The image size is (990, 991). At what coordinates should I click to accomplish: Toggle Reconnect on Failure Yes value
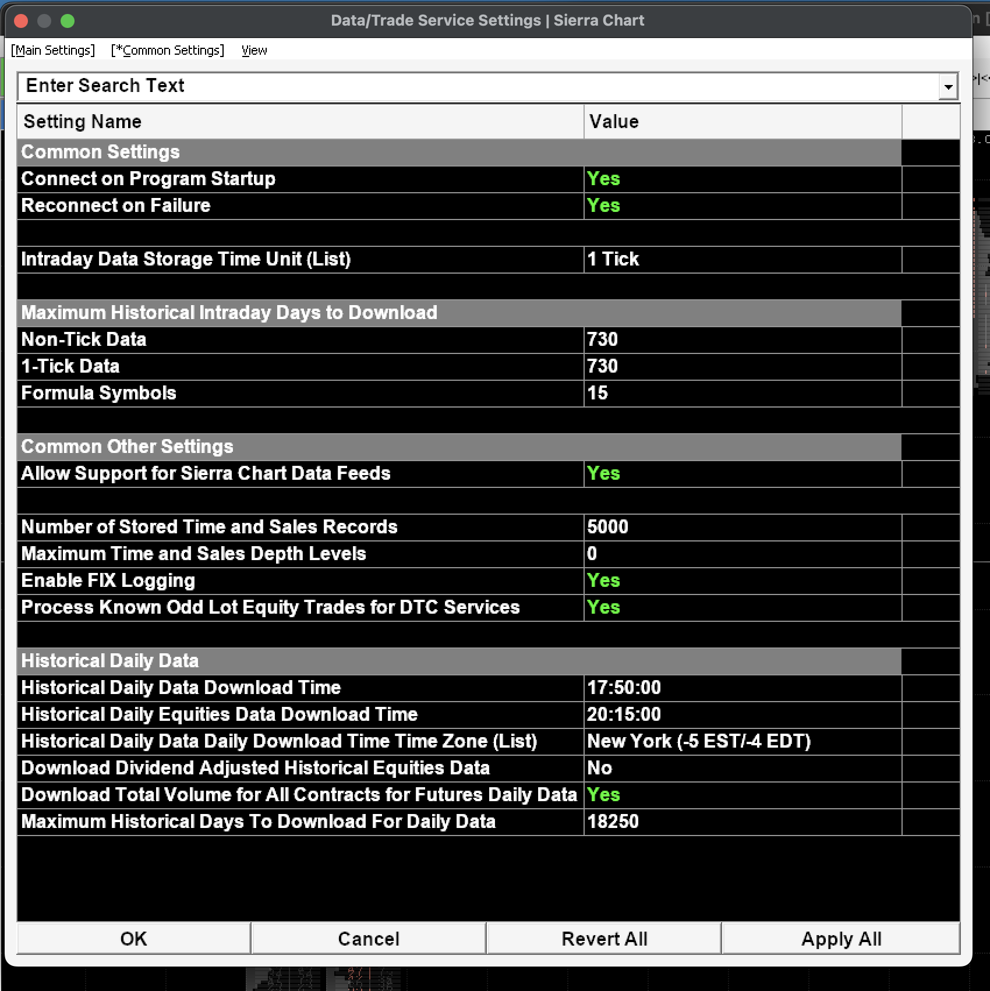pos(742,206)
